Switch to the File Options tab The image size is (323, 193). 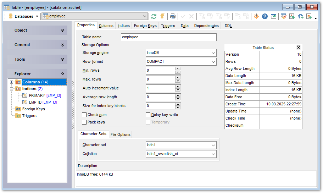120,134
